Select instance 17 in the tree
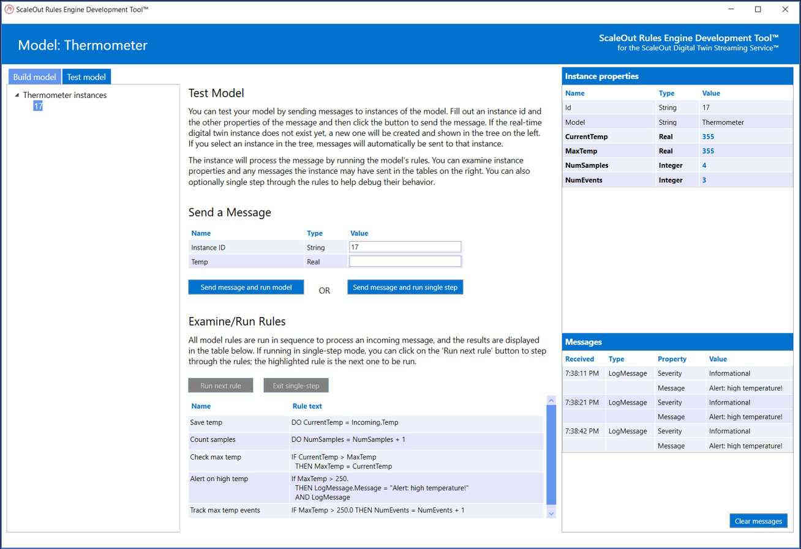This screenshot has width=801, height=549. [38, 106]
